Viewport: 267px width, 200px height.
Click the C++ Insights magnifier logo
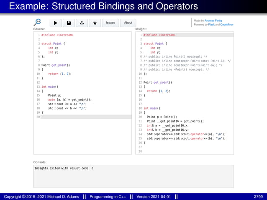point(37,22)
